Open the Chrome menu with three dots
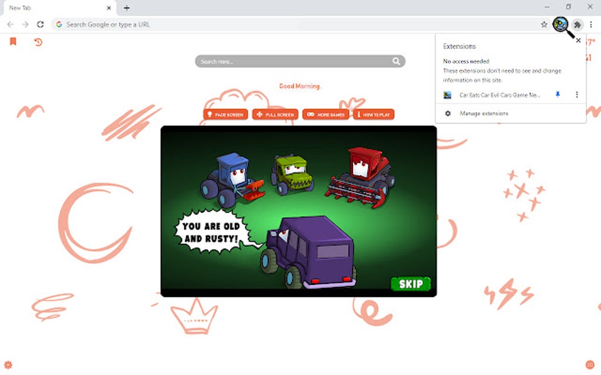Screen dimensions: 601x375 pyautogui.click(x=591, y=25)
